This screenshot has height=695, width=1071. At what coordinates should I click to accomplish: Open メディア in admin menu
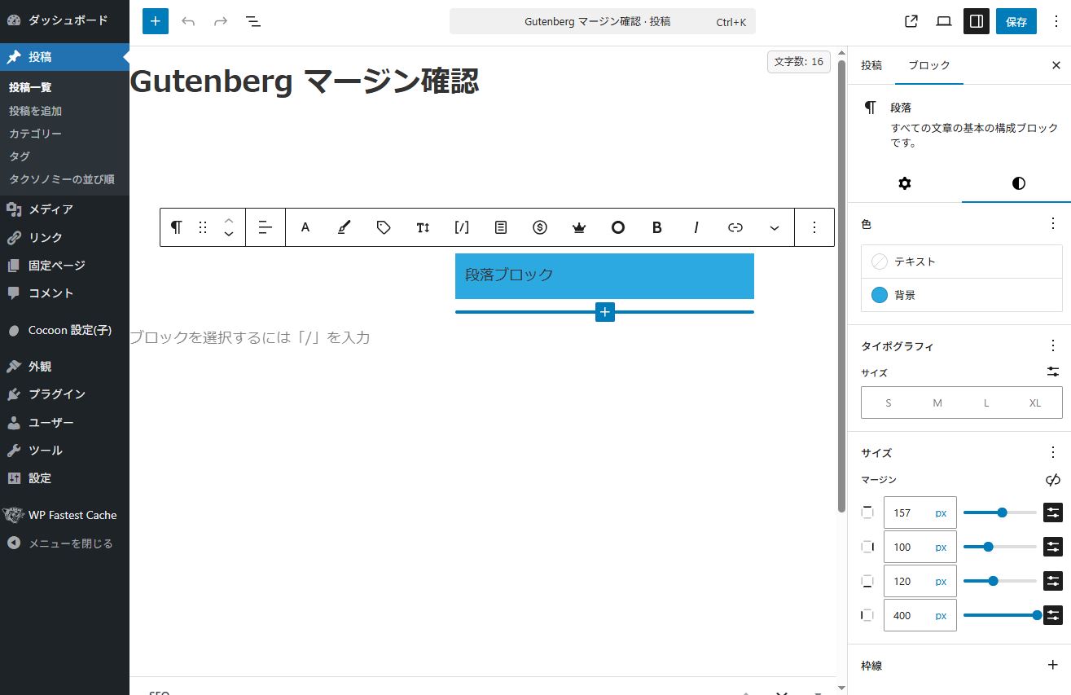tap(50, 209)
